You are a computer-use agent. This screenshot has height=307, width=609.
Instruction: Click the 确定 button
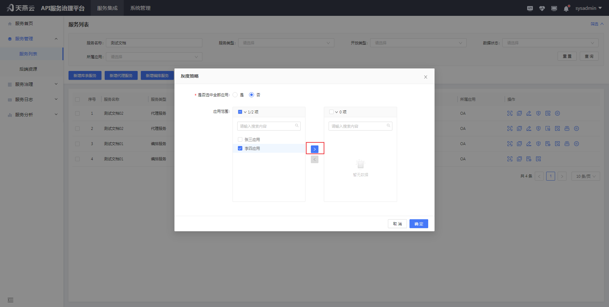click(418, 224)
